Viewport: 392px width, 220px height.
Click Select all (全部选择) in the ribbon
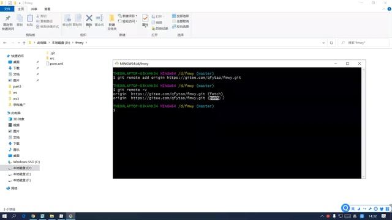point(180,16)
